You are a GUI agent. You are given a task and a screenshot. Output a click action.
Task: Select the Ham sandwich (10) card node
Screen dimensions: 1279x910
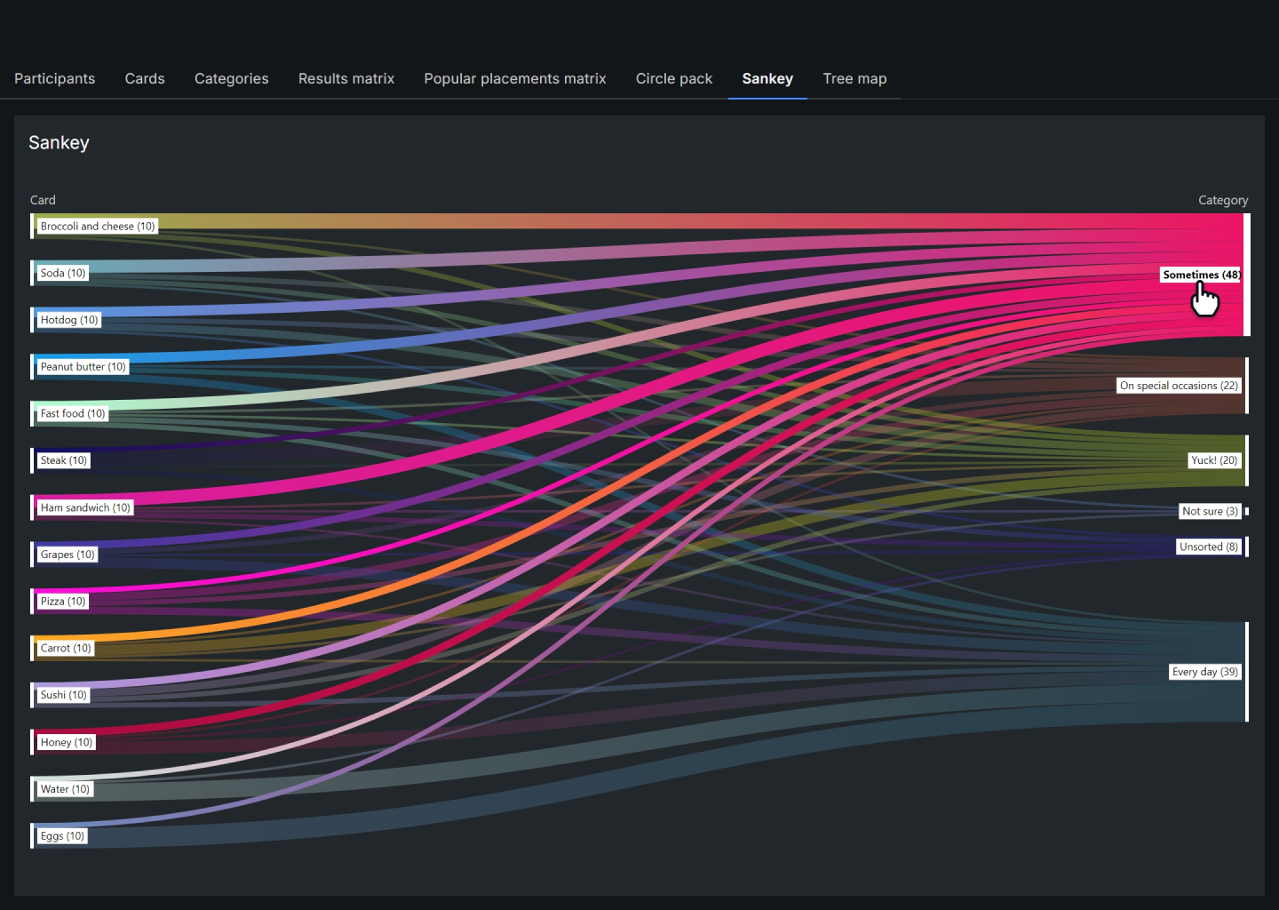[85, 508]
